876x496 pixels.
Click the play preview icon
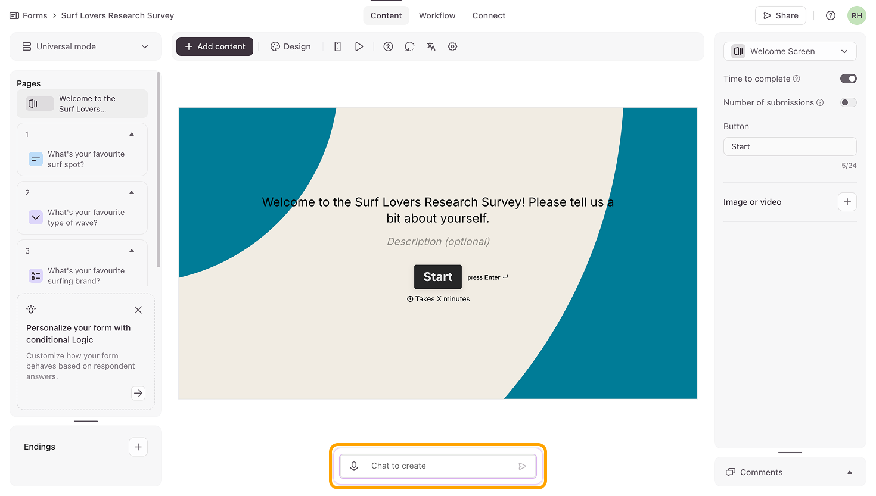359,46
